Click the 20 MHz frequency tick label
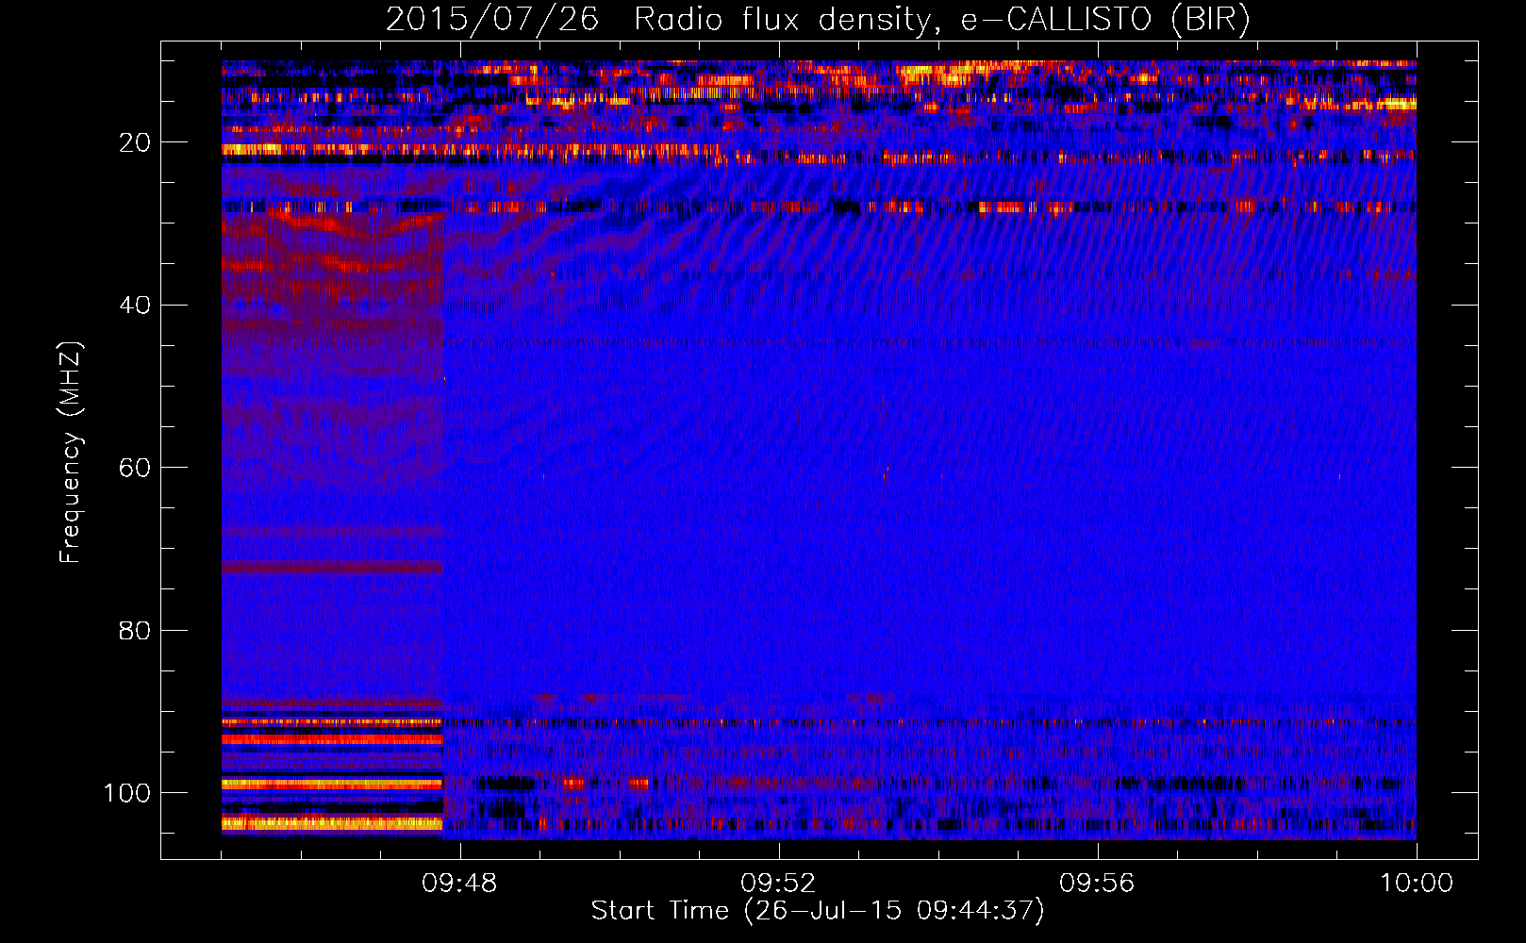Screen dimensions: 1526x943 click(136, 142)
